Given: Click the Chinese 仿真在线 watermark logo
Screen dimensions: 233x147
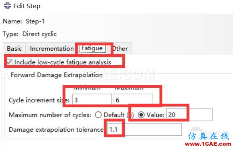Looking at the screenshot, I should pos(208,136).
